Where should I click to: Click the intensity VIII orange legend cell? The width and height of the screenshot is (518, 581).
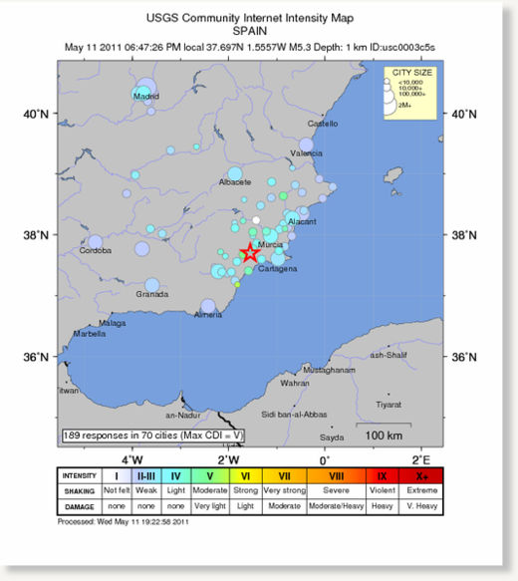click(336, 475)
